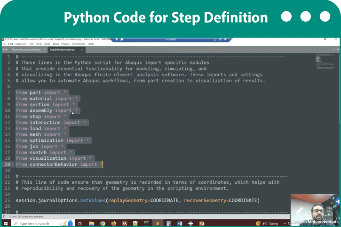Click the word 'sketch' on line 17
Screen dimensions: 341x227
pyautogui.click(x=38, y=152)
